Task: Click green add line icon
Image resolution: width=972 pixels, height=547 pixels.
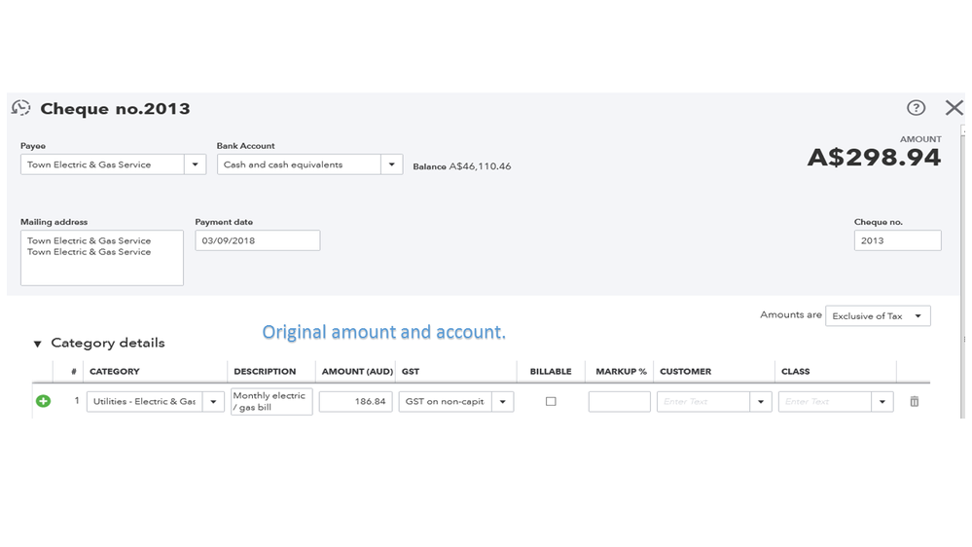Action: 43,401
